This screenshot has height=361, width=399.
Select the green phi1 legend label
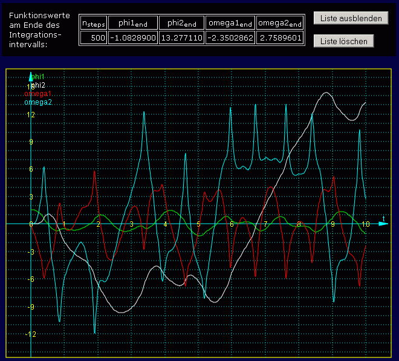point(38,77)
